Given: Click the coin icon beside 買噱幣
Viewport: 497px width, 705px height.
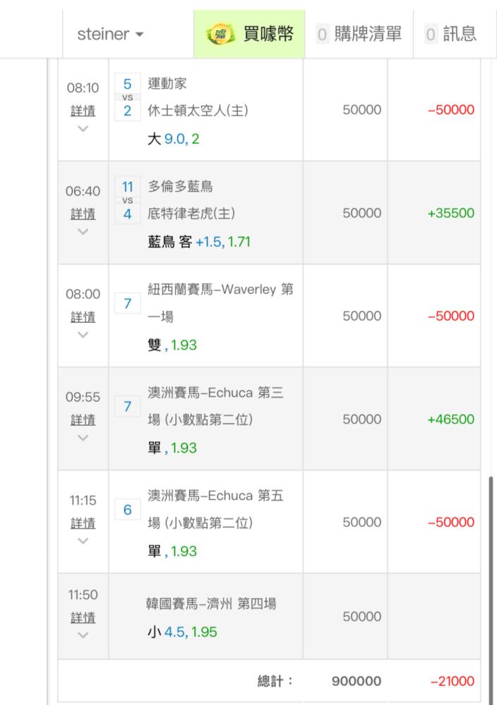Looking at the screenshot, I should [220, 34].
